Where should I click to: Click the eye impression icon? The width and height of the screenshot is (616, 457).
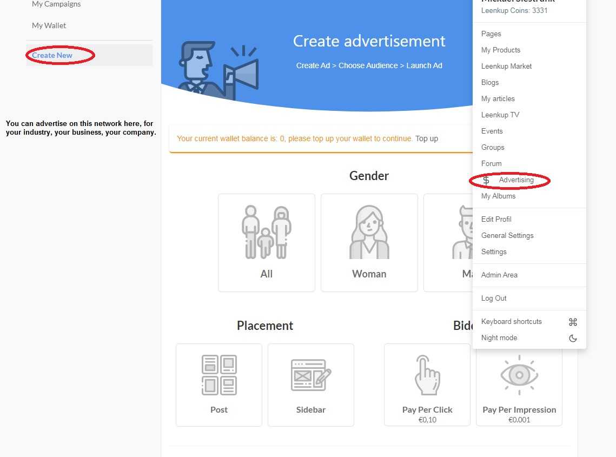519,375
